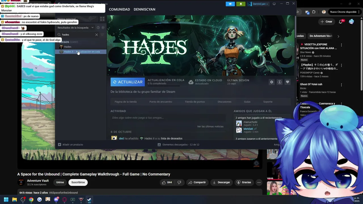Click lista de deseados link
This screenshot has height=204, width=363.
tap(172, 139)
